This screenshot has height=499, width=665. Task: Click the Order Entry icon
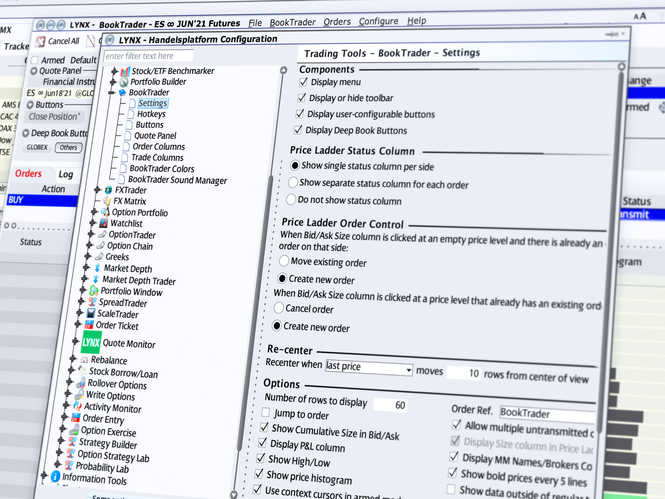coord(75,417)
